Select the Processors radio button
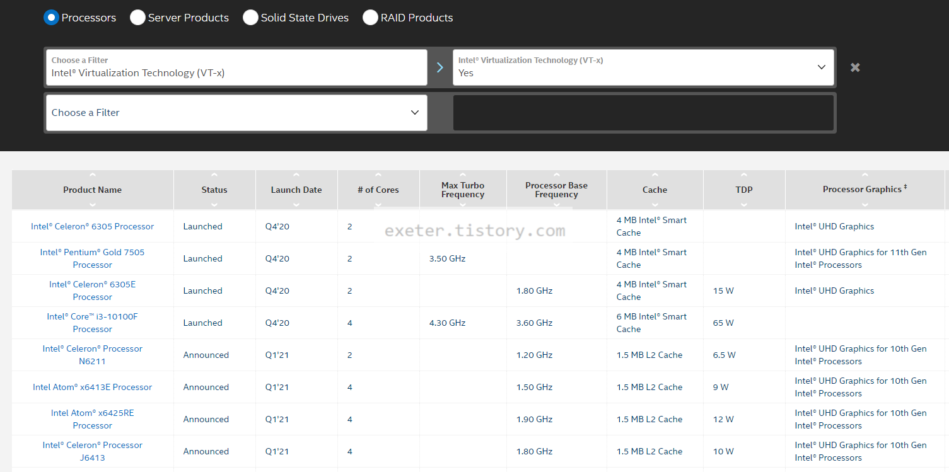Screen dimensions: 949x472 tap(51, 18)
